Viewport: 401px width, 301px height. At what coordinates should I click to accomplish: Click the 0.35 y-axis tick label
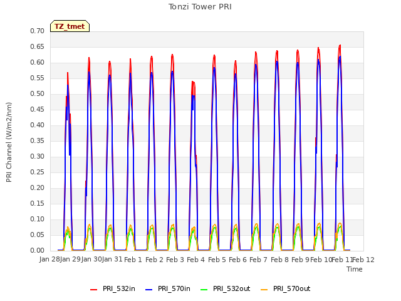point(38,140)
